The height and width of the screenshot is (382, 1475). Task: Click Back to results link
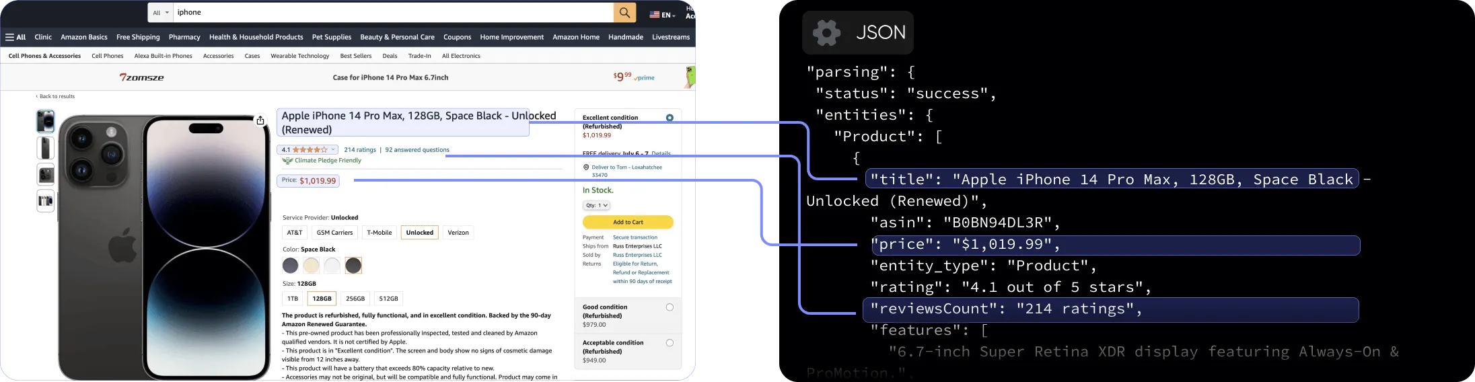click(x=56, y=96)
